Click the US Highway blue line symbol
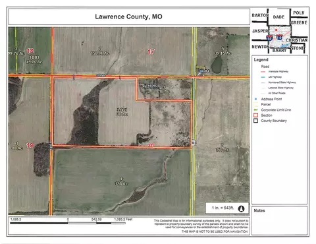This screenshot has height=244, width=316. click(263, 77)
